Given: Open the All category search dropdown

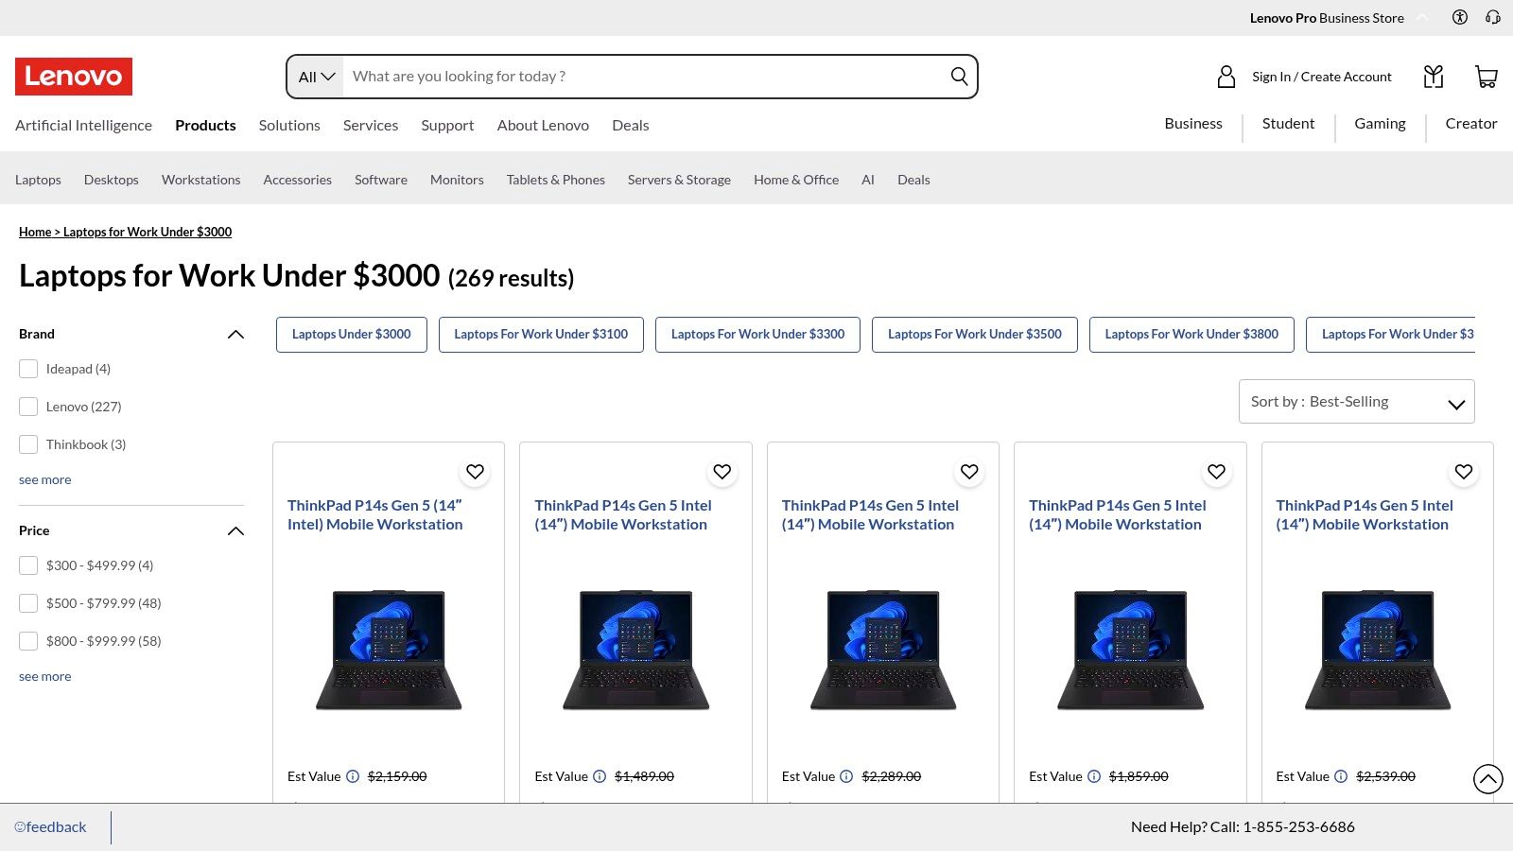Looking at the screenshot, I should [317, 77].
